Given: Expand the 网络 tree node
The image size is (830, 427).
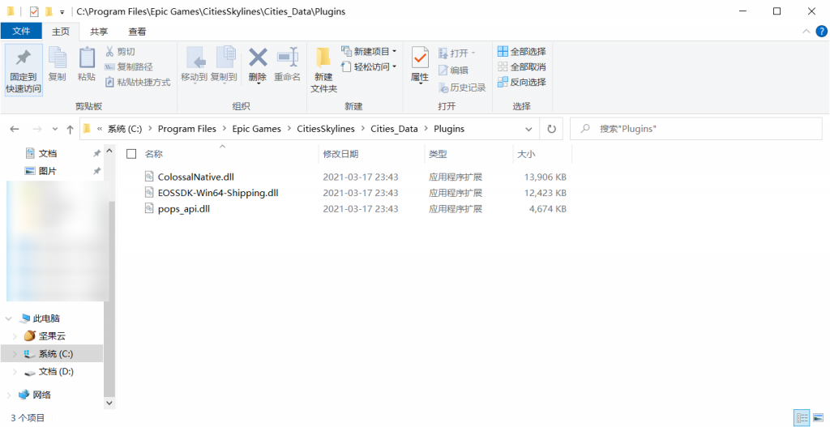Looking at the screenshot, I should (8, 395).
